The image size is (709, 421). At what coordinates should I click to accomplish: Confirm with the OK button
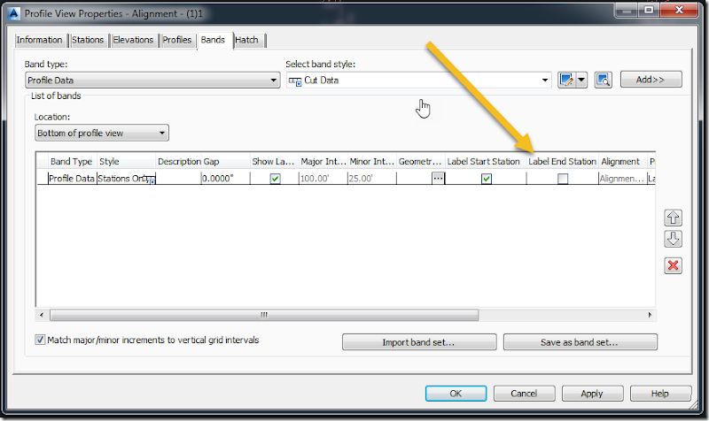click(456, 393)
